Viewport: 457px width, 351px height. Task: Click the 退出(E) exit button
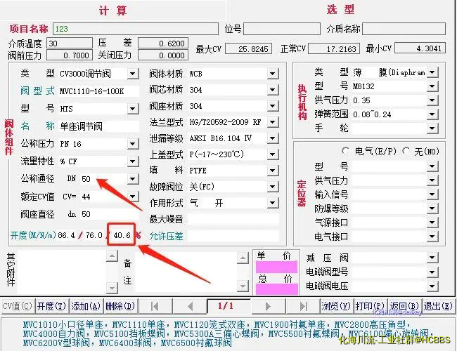point(437,306)
